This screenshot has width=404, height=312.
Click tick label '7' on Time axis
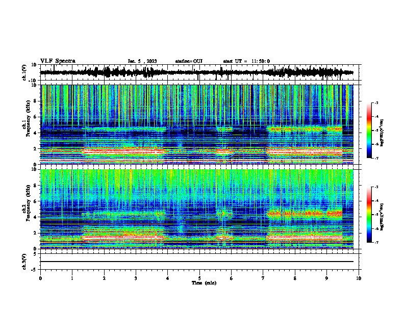[x=263, y=278]
